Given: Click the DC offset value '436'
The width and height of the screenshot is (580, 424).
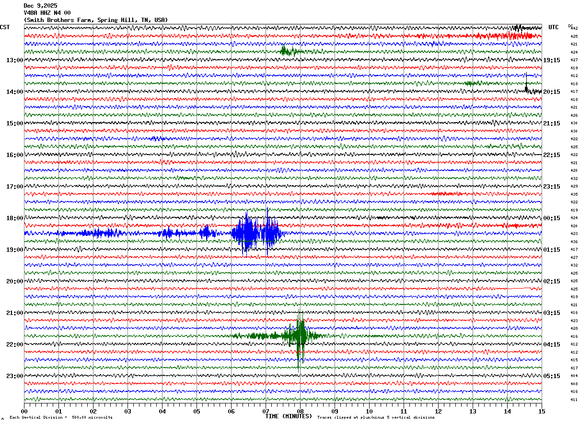Looking at the screenshot, I should 574,242.
